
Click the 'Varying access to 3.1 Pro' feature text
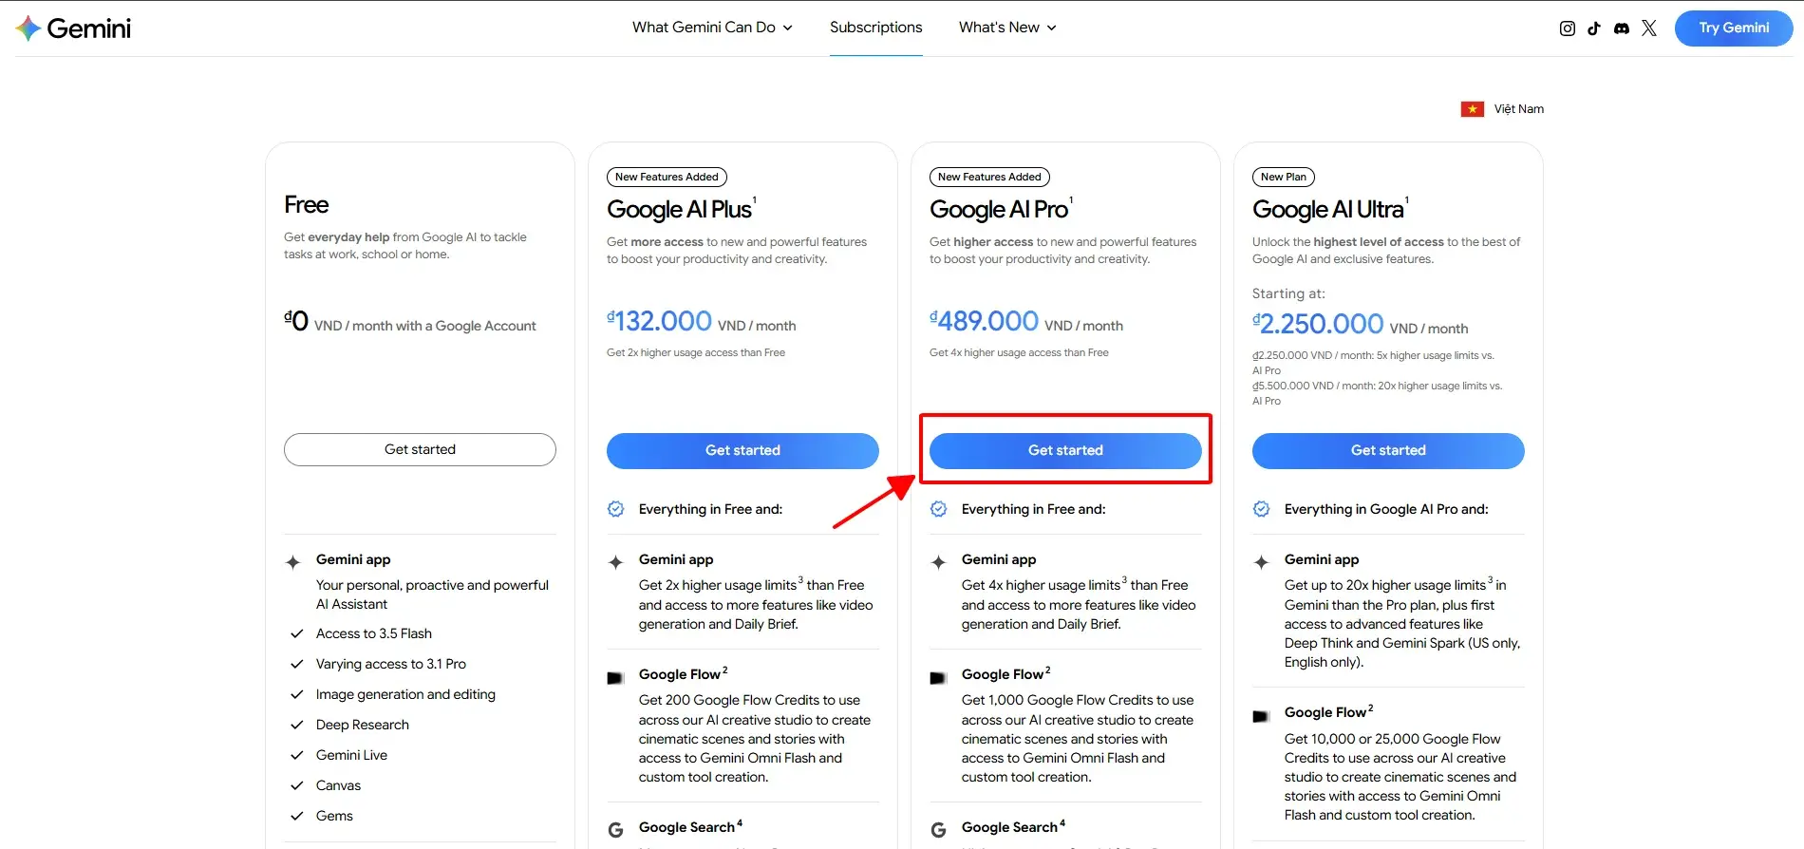(391, 664)
